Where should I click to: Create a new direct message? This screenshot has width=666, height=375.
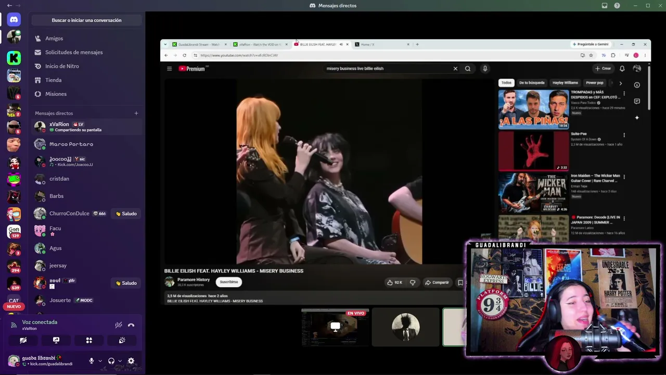[x=136, y=113]
